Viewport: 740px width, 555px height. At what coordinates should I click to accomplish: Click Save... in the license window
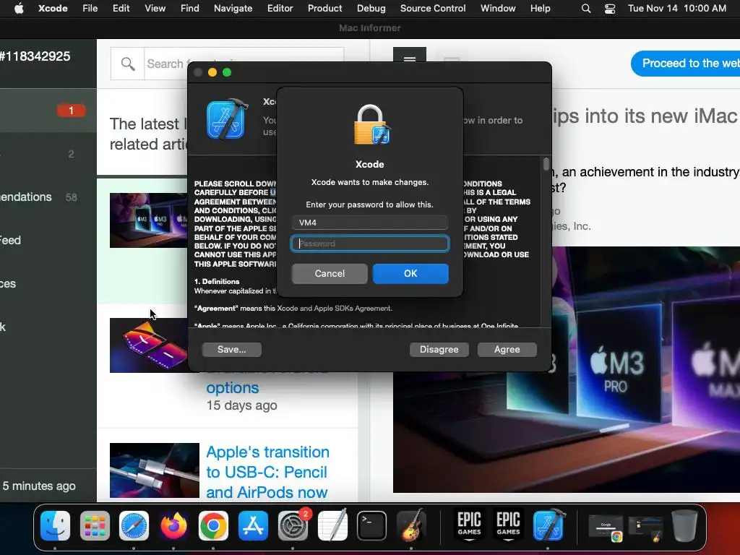click(x=232, y=350)
